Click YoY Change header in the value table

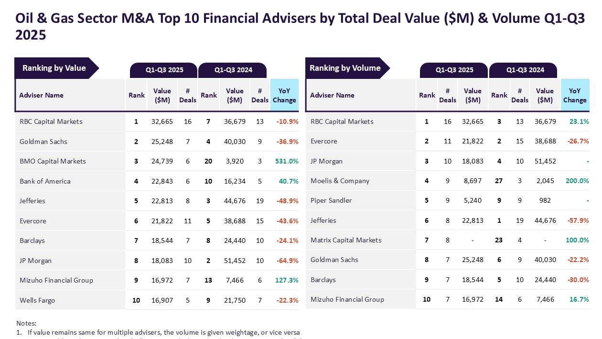click(x=284, y=95)
